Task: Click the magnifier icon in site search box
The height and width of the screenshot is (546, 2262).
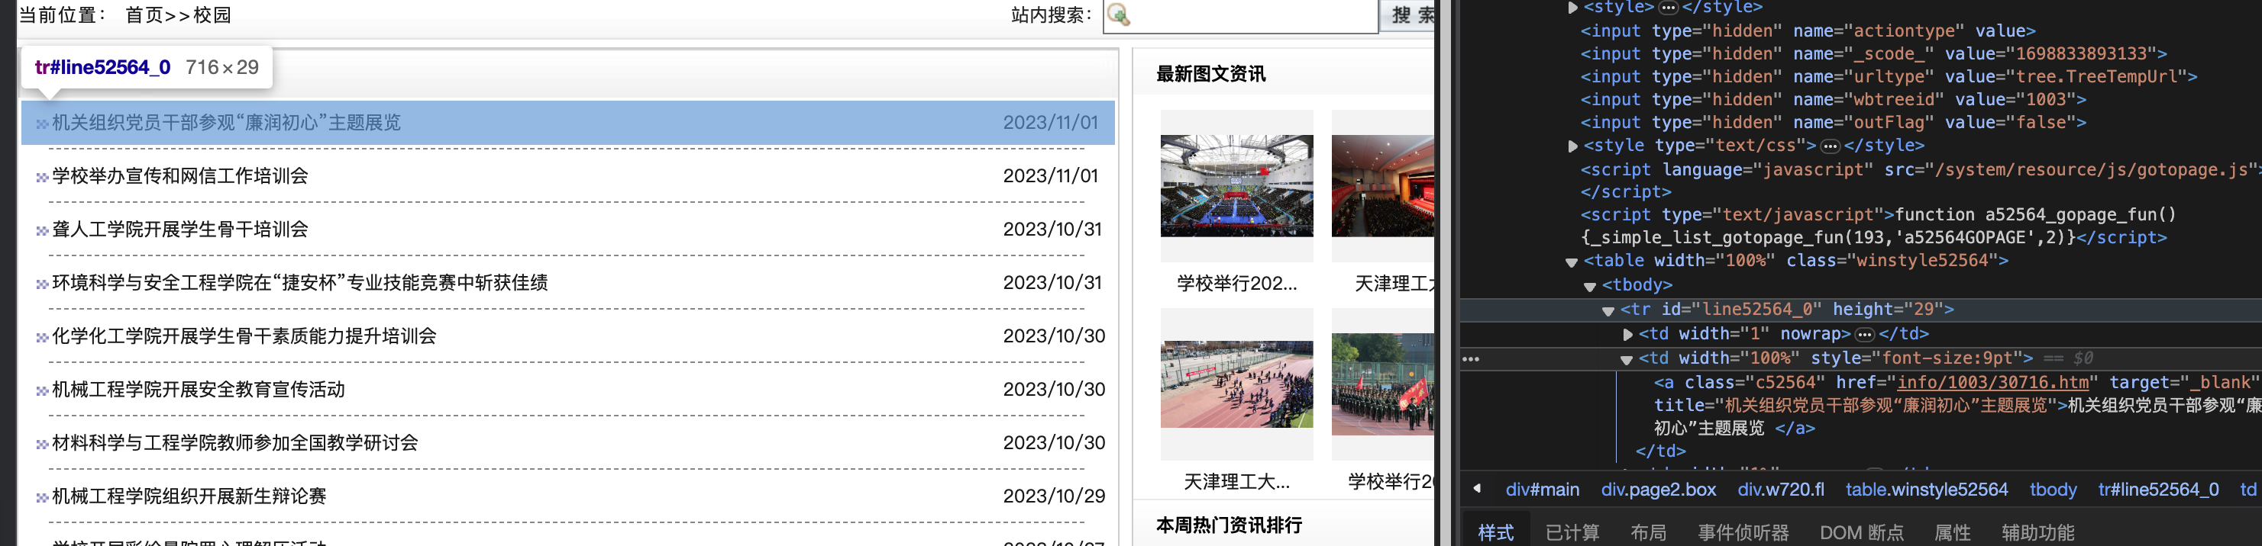Action: tap(1118, 15)
